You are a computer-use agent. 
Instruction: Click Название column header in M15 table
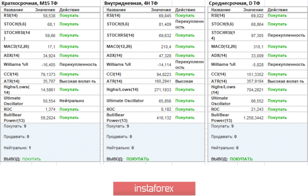[13, 10]
